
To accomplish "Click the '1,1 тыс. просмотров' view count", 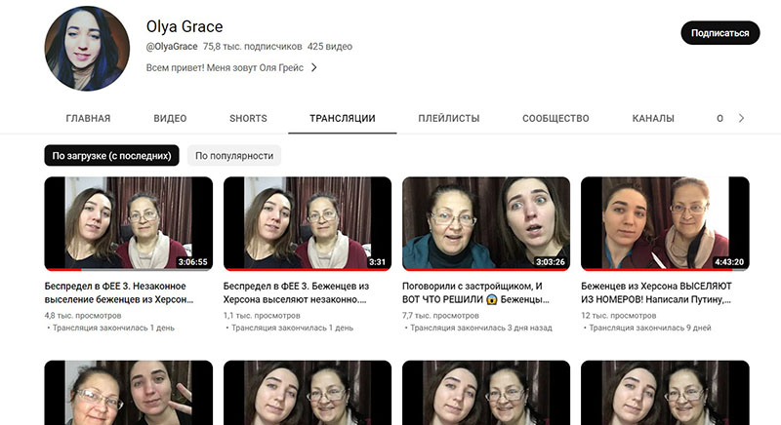I will click(x=262, y=315).
